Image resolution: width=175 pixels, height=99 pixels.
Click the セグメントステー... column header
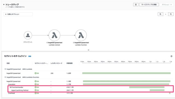pos(41,63)
